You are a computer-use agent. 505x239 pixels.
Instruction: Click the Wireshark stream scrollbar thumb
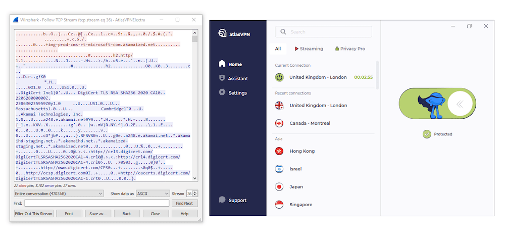point(194,39)
